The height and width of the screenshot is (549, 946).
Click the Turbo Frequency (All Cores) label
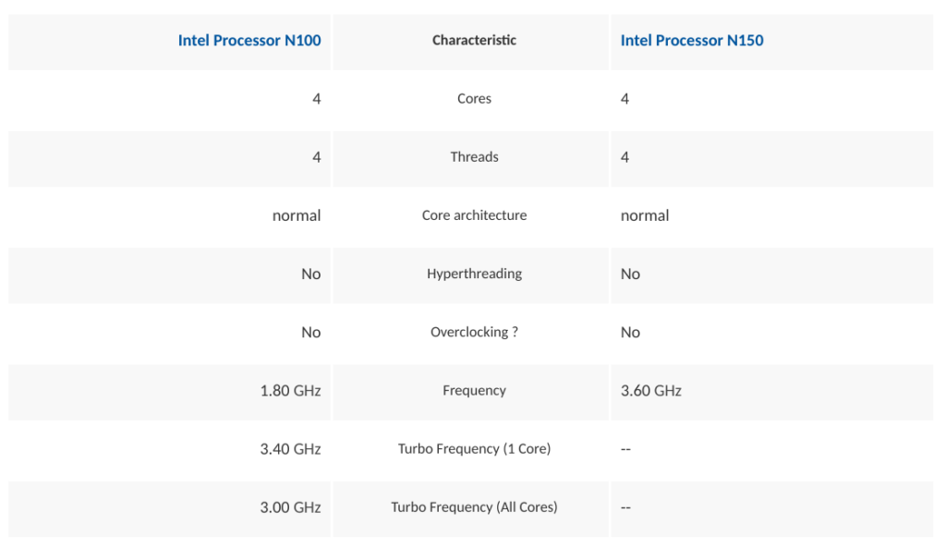474,506
